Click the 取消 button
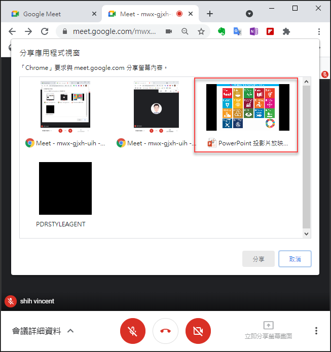 [x=295, y=259]
